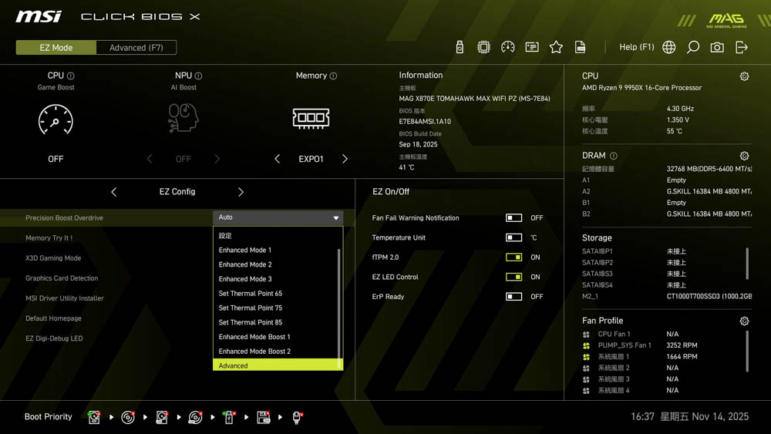
Task: Click the exit BIOS icon
Action: pos(742,47)
